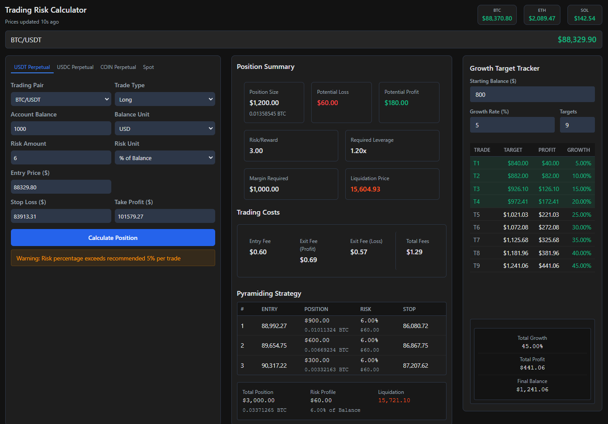The image size is (608, 424).
Task: Click pyramiding stop 86,080.72
Action: pos(416,326)
